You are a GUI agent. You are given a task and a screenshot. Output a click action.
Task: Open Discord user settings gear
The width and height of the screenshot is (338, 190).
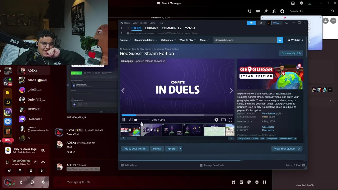(43, 182)
